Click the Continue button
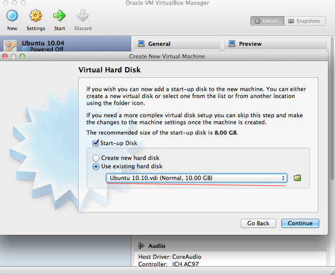This screenshot has height=275, width=335. 300,223
